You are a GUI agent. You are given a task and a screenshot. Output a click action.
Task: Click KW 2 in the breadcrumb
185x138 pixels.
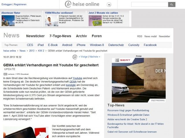[x=41, y=51]
